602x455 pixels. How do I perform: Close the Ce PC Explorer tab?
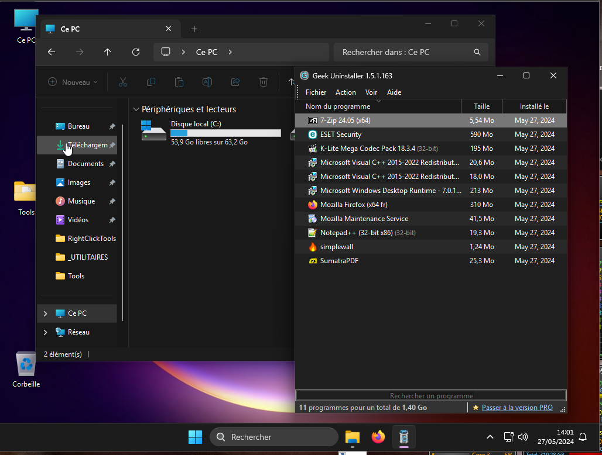[x=169, y=29]
